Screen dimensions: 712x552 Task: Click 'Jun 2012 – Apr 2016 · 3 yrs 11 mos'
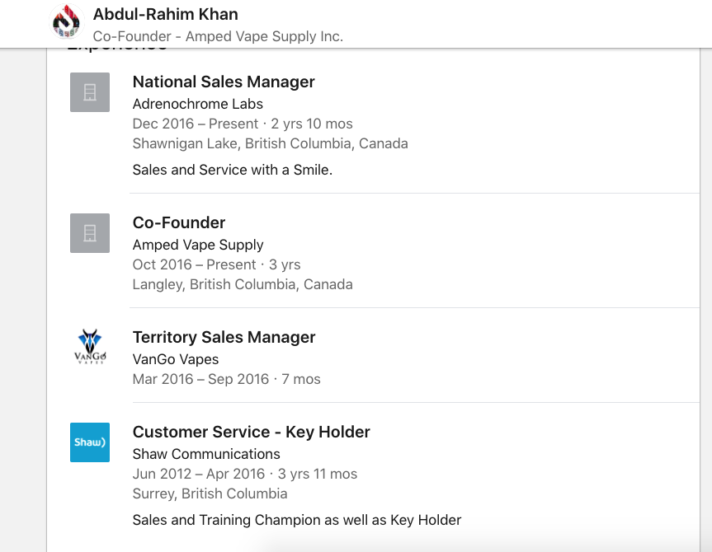click(245, 474)
